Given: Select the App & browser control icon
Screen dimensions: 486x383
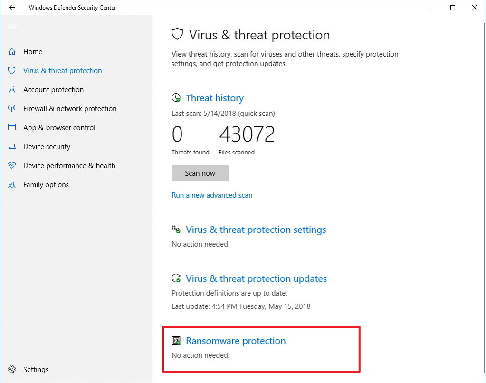Looking at the screenshot, I should pos(12,127).
